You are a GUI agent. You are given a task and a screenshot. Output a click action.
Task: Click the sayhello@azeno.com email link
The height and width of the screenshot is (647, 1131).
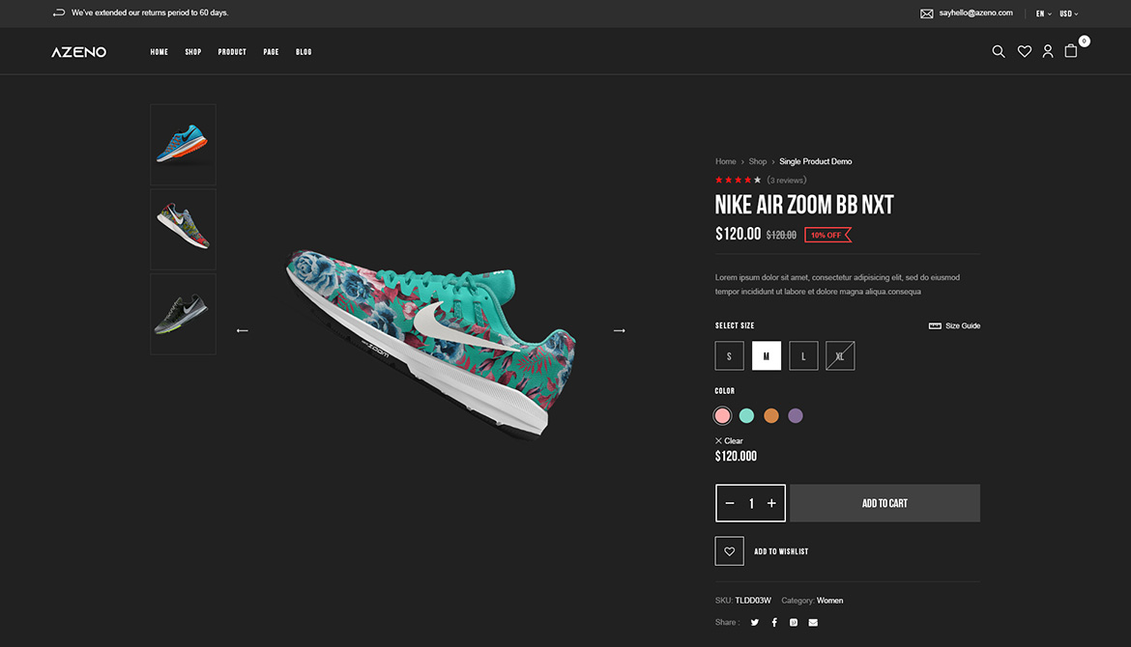[976, 13]
